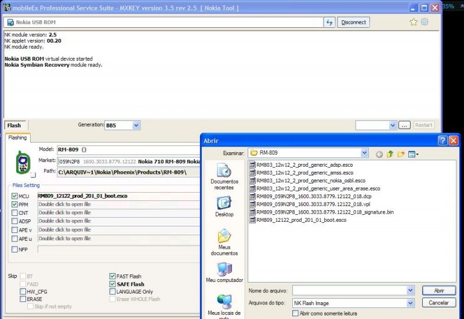Select file RM803_12w12_2_prod_generic_adsp.esco
The image size is (464, 319).
[301, 165]
